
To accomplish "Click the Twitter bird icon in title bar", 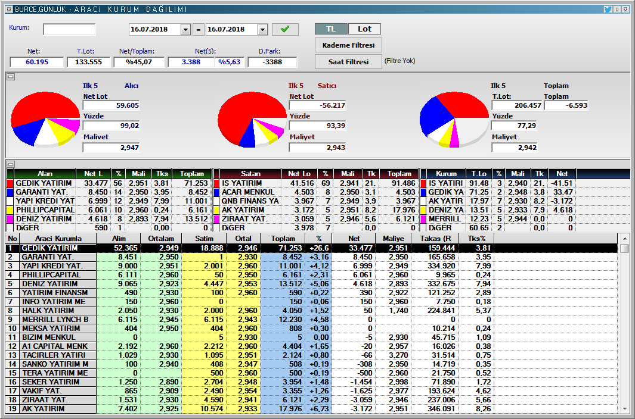I will pyautogui.click(x=608, y=9).
